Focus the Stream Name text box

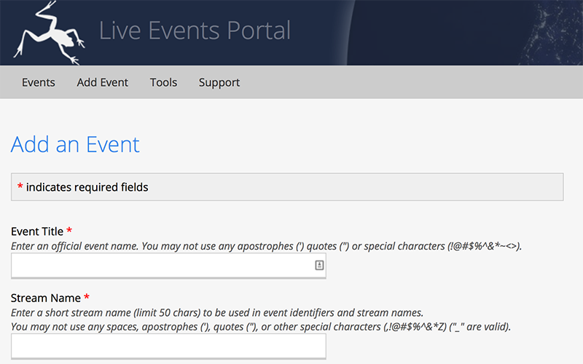168,347
